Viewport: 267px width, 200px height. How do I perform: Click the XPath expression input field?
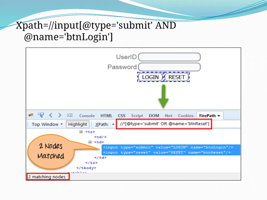coord(164,124)
